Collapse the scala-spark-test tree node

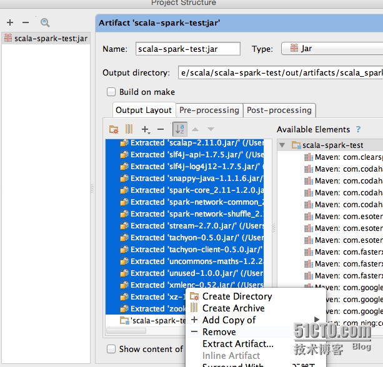(x=282, y=145)
